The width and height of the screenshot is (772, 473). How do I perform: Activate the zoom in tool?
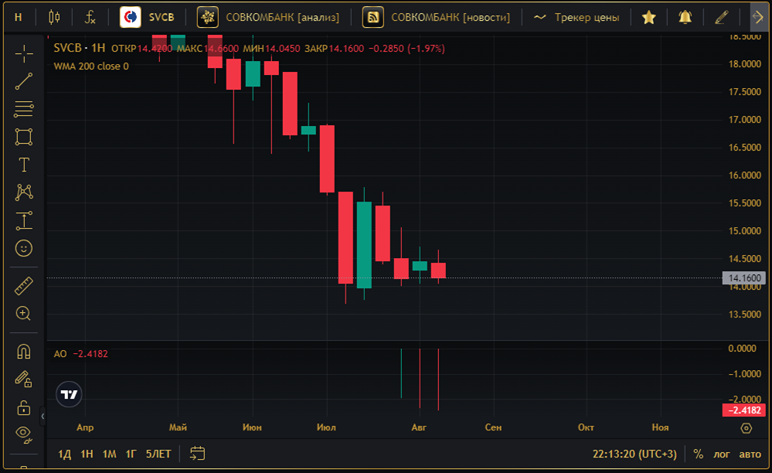24,314
